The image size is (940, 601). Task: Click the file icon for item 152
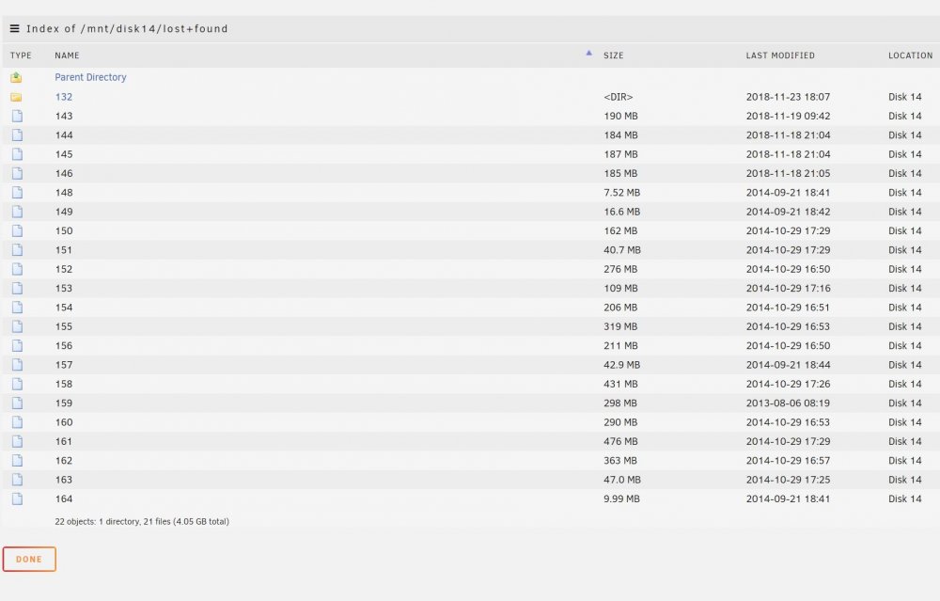[x=17, y=269]
